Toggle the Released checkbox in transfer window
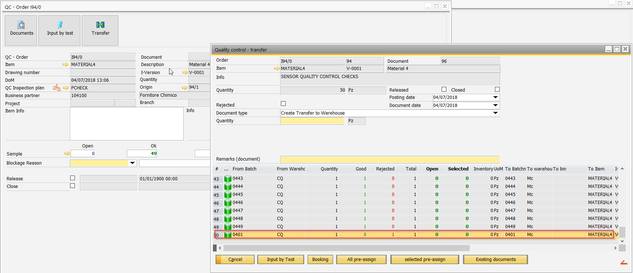633x273 pixels. [444, 89]
